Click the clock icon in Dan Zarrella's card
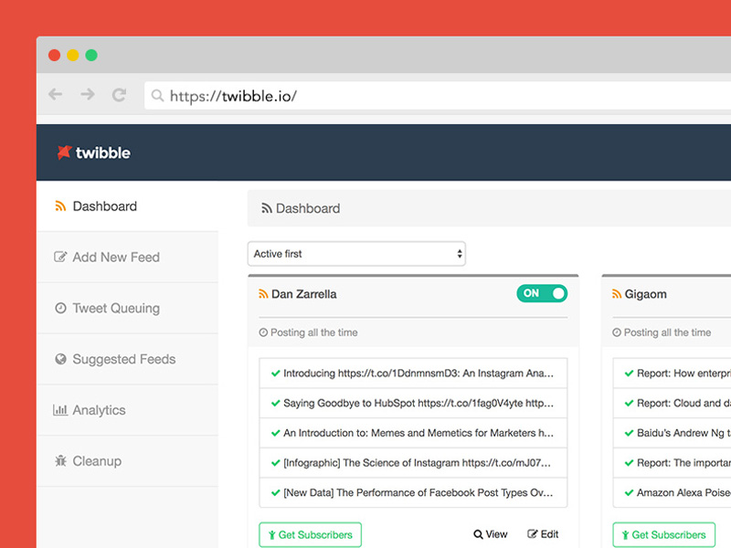Viewport: 731px width, 548px height. point(263,332)
